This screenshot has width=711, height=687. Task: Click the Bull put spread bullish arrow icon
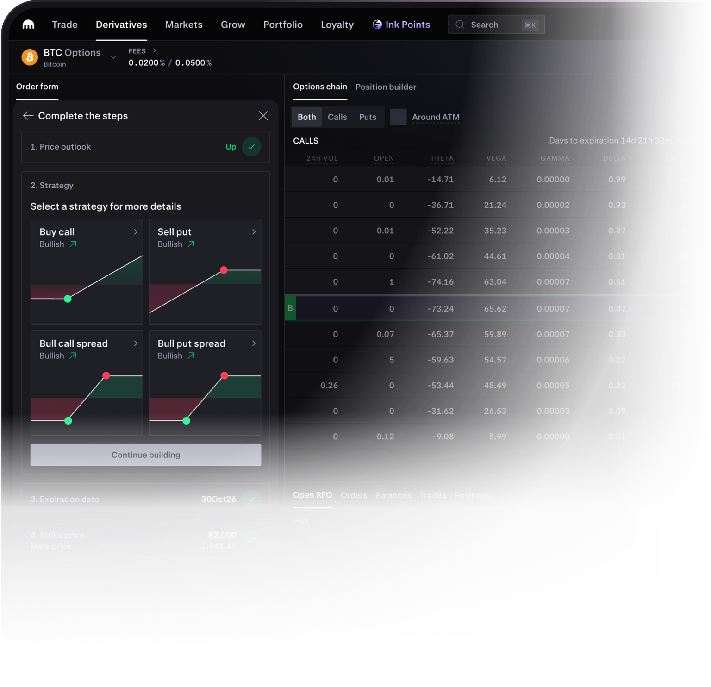[x=191, y=356]
